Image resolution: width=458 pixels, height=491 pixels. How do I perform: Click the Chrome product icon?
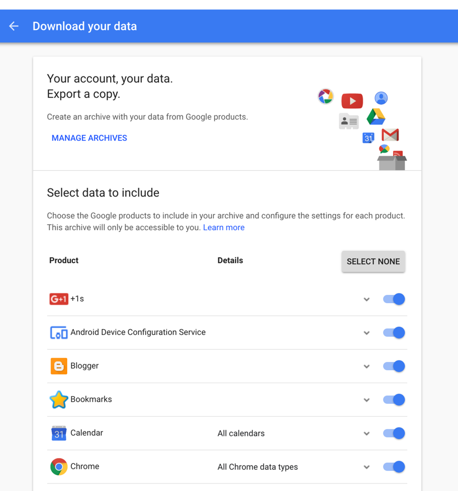[x=58, y=467]
